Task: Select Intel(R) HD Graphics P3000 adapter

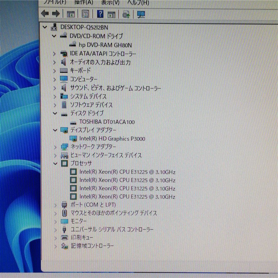Action: [112, 139]
